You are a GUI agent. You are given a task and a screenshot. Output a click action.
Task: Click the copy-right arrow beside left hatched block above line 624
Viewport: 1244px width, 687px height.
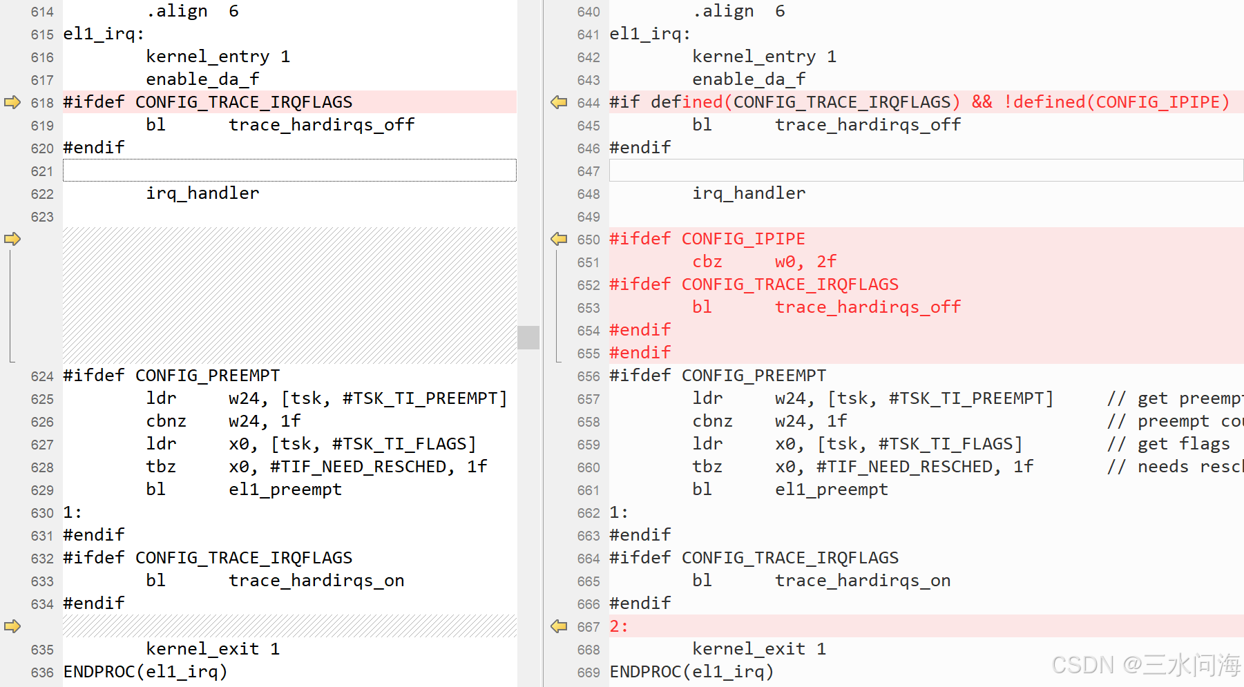click(12, 239)
